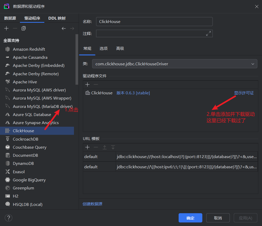Select the 高级 tab

(x=120, y=48)
